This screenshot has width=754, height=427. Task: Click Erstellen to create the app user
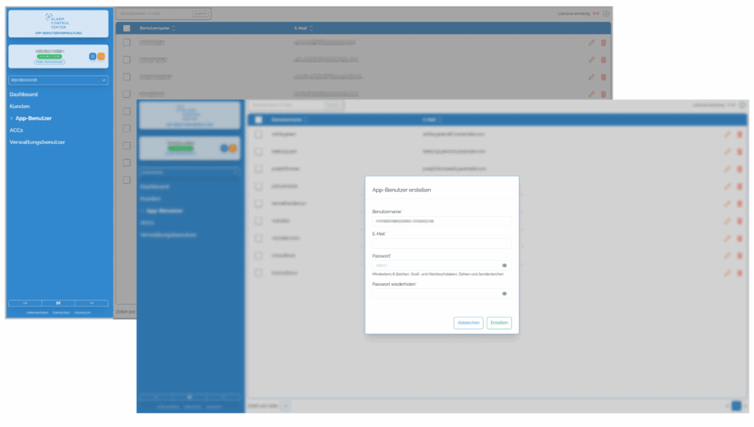pyautogui.click(x=498, y=323)
